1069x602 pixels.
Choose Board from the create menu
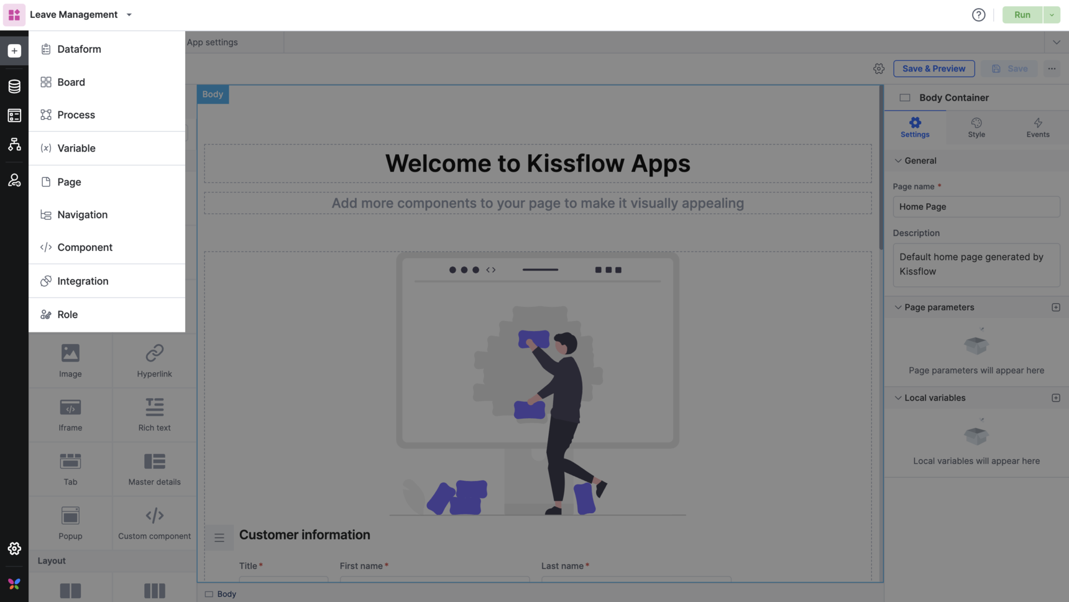pos(107,82)
